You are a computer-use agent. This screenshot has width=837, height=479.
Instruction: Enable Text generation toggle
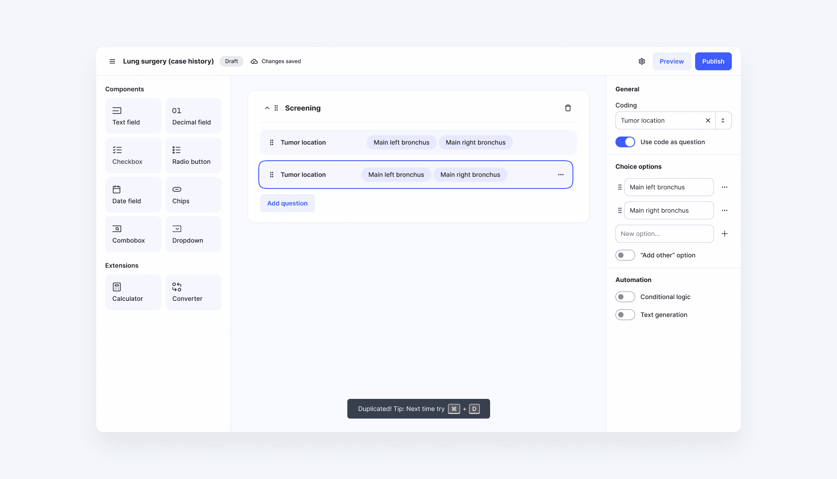[x=625, y=315]
